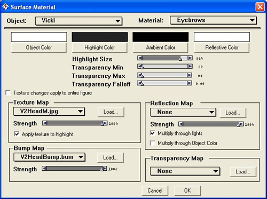The width and height of the screenshot is (267, 199).
Task: Click the white Object Color swatch
Action: tap(39, 37)
